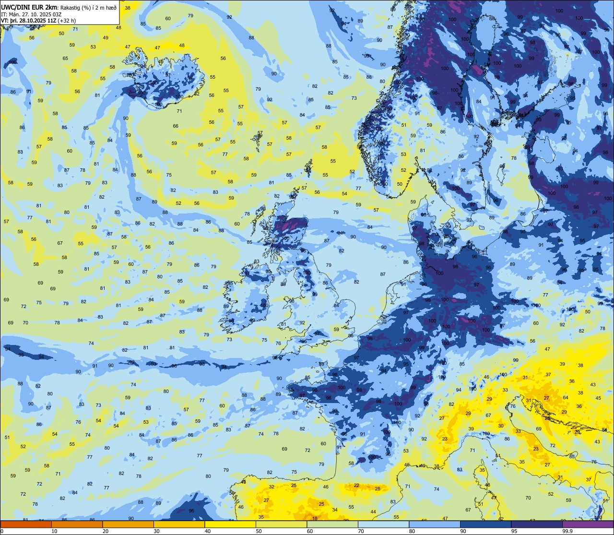Click the purple legend band above 99.9 %
614x535 pixels.
[588, 524]
